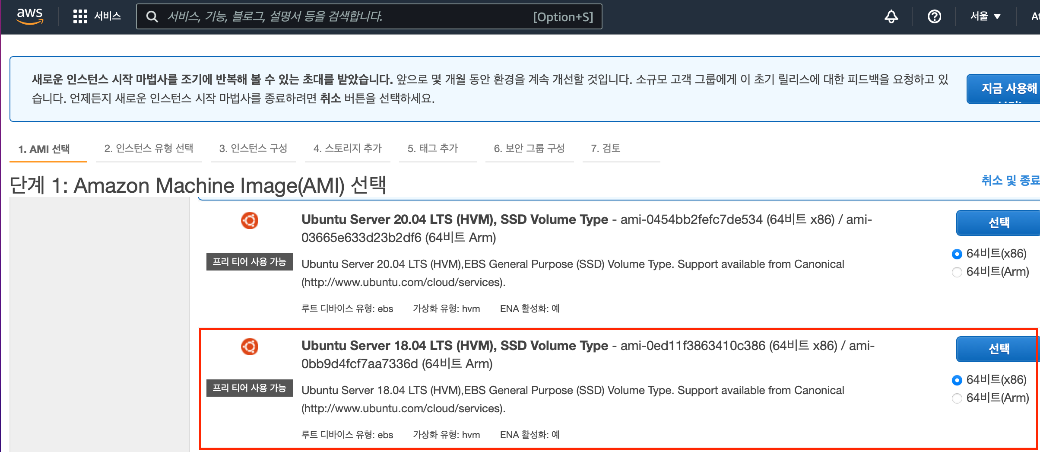The width and height of the screenshot is (1040, 452).
Task: Click 선택 button for Ubuntu Server 18.04
Action: [999, 349]
